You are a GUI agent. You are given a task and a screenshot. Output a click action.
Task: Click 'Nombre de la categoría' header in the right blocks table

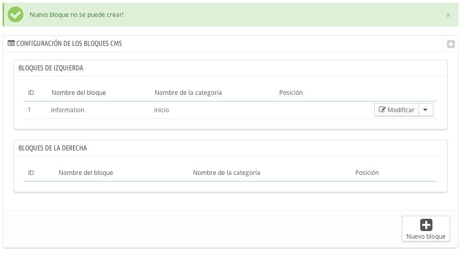226,172
